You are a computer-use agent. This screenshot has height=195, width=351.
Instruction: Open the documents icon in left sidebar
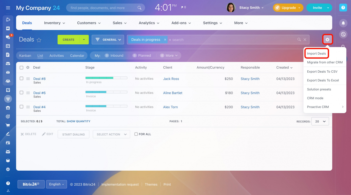8,55
